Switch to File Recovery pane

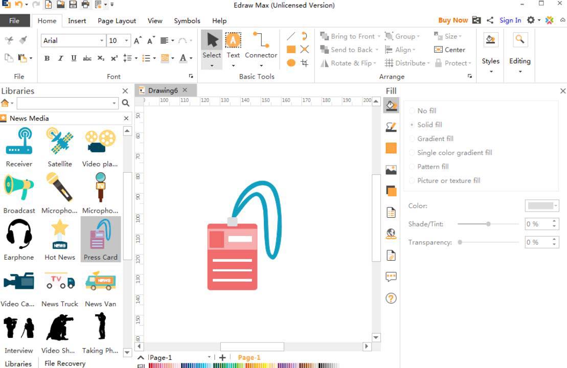pyautogui.click(x=65, y=363)
